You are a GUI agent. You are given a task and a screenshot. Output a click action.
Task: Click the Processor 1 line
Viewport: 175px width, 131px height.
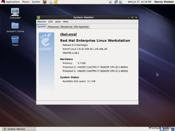click(x=95, y=71)
